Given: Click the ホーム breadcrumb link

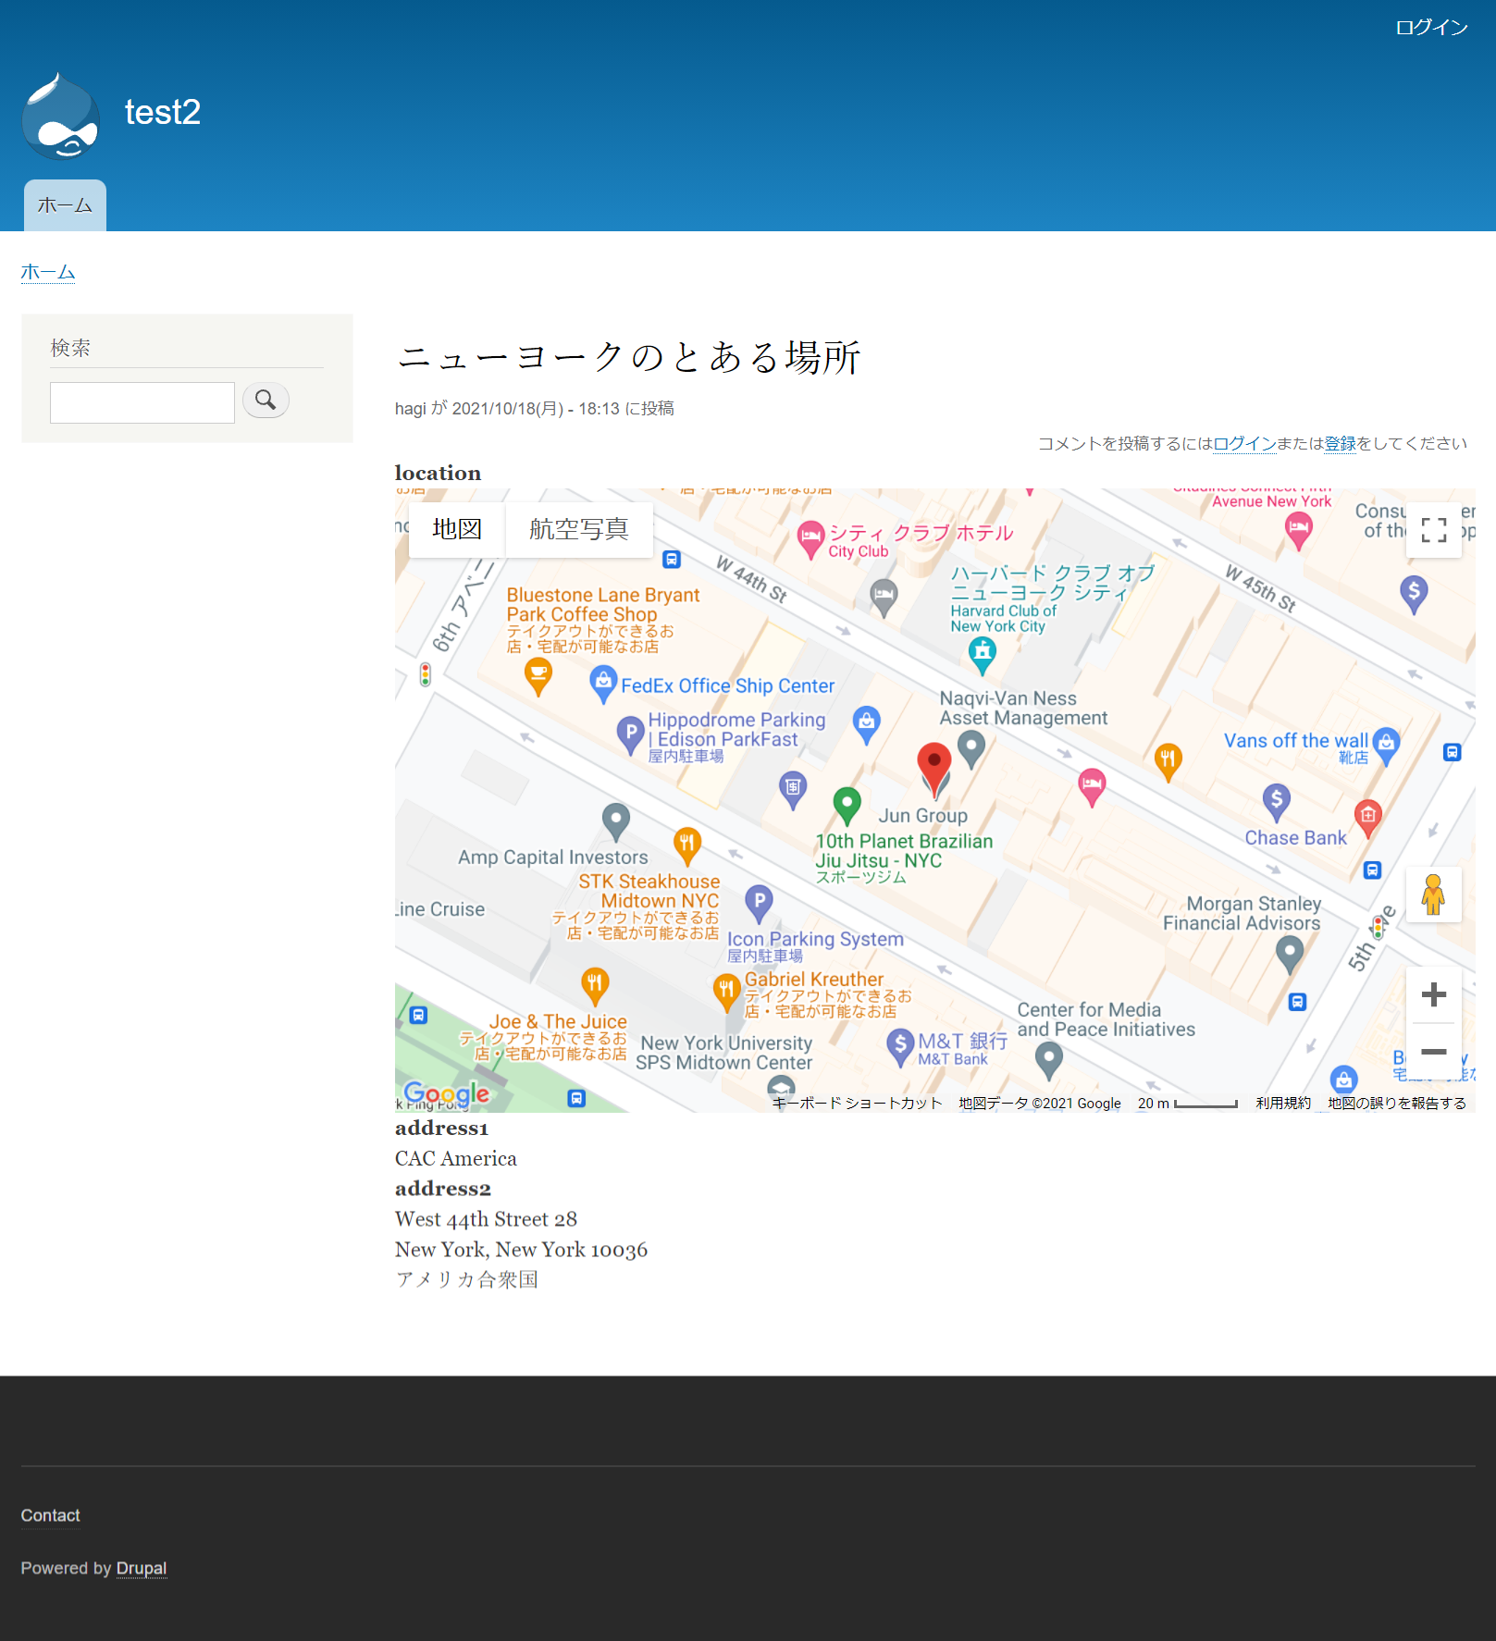Looking at the screenshot, I should pyautogui.click(x=48, y=272).
